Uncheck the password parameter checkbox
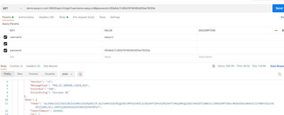Image resolution: width=284 pixels, height=115 pixels. pyautogui.click(x=5, y=51)
